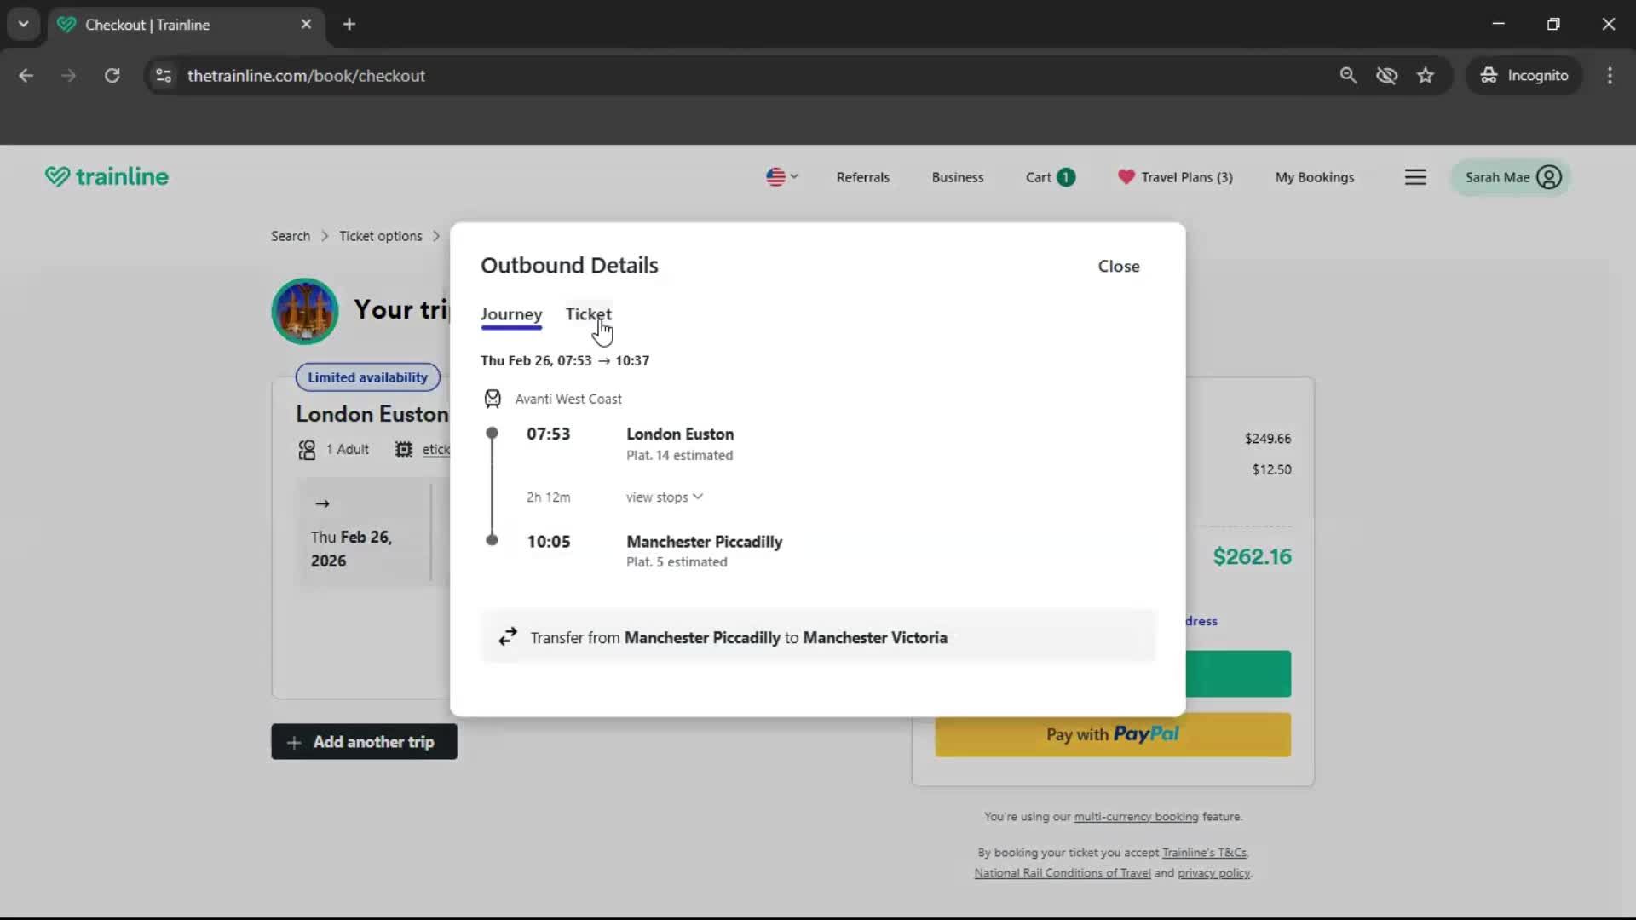Click the Trainline logo
This screenshot has width=1636, height=920.
tap(106, 176)
